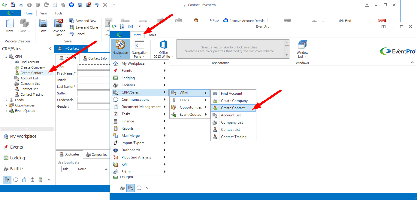Switch to View tab in front window
417x200 pixels.
tap(137, 35)
